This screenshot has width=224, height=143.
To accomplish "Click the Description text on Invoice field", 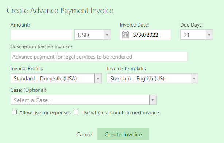I will tap(99, 57).
